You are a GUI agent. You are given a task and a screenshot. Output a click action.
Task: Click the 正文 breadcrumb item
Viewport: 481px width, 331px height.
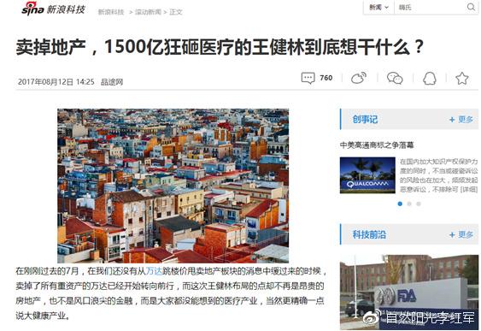click(x=176, y=12)
